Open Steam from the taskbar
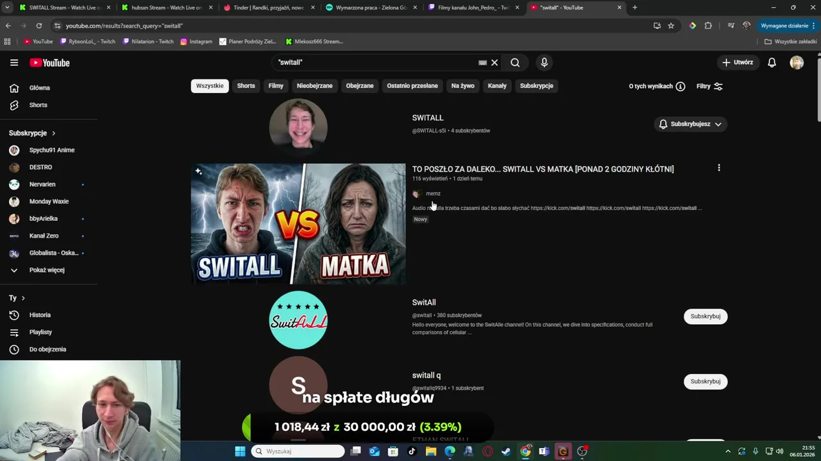821x461 pixels. 506,451
